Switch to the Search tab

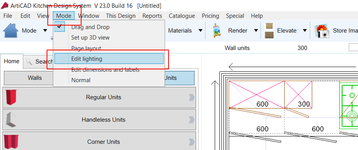[39, 61]
